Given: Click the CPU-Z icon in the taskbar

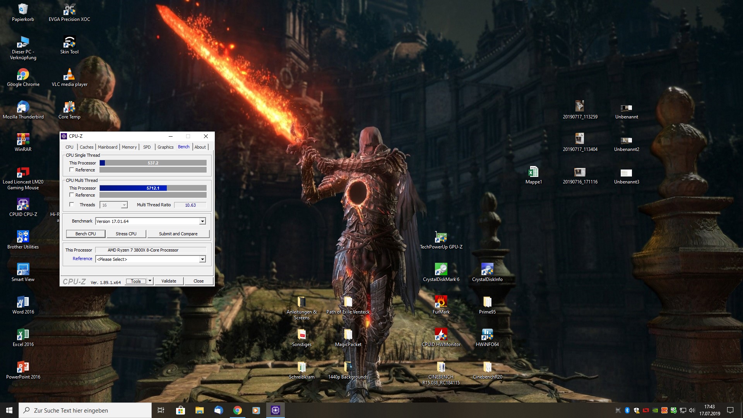Looking at the screenshot, I should 275,410.
